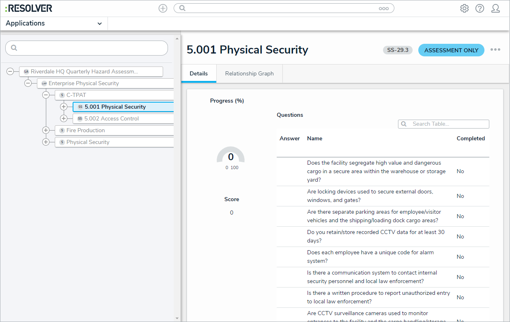Click the three-circles icon in search bar
The width and height of the screenshot is (510, 322).
[383, 9]
